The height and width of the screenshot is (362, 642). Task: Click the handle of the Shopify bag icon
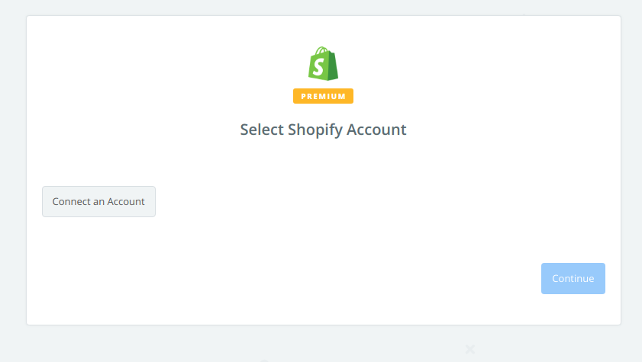pos(322,50)
